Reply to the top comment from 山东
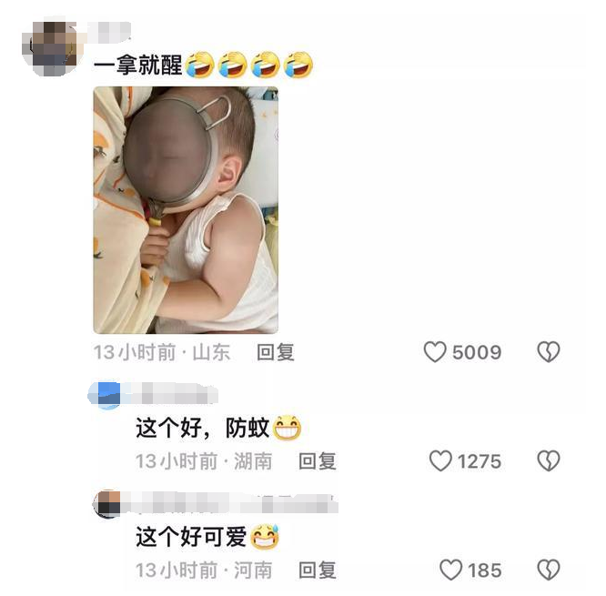Screen dimensions: 606x596 tap(276, 352)
